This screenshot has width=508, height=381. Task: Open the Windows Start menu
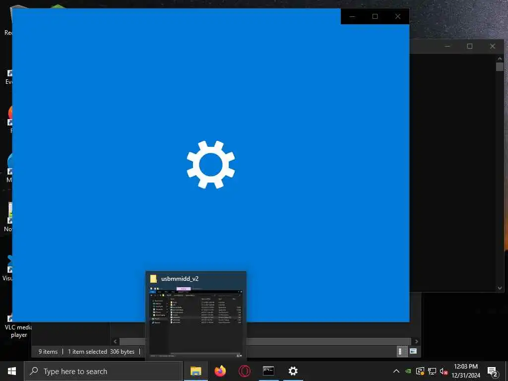pyautogui.click(x=12, y=371)
